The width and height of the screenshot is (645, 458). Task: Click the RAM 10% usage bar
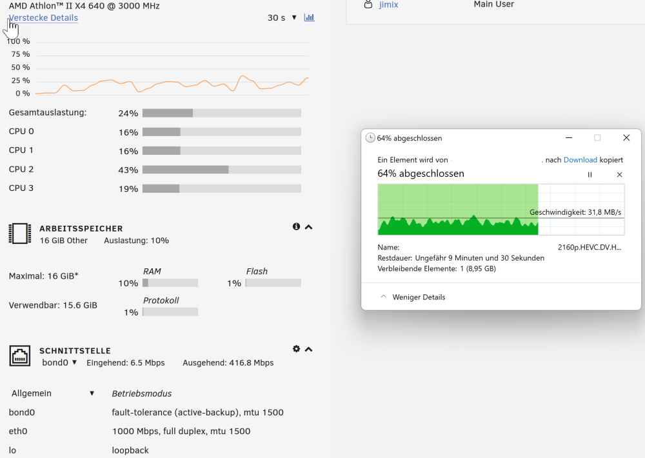click(170, 283)
